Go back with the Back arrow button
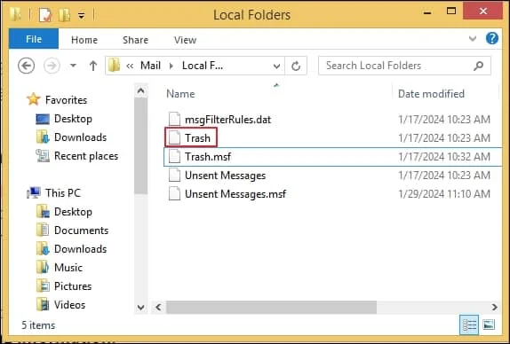Image resolution: width=510 pixels, height=344 pixels. (27, 66)
